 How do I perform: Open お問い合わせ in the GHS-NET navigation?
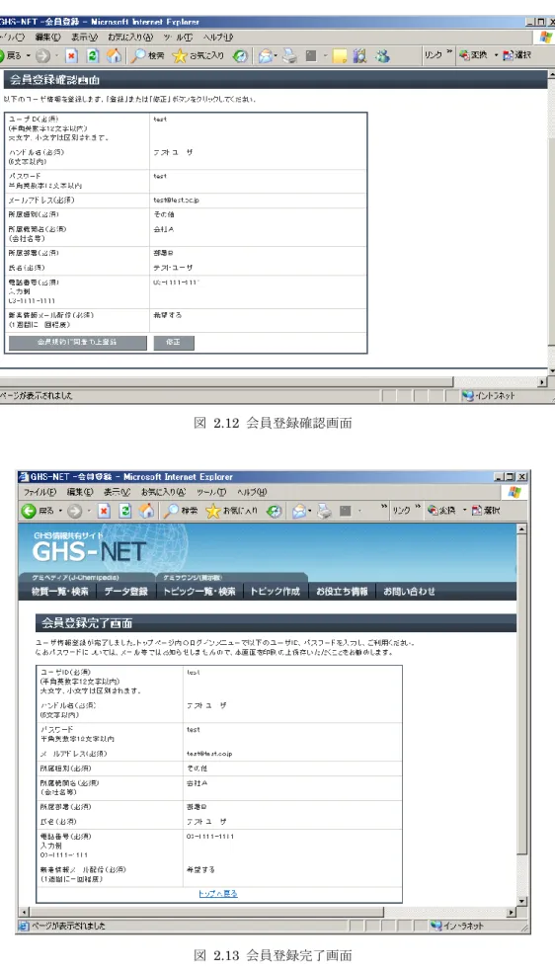coord(409,592)
